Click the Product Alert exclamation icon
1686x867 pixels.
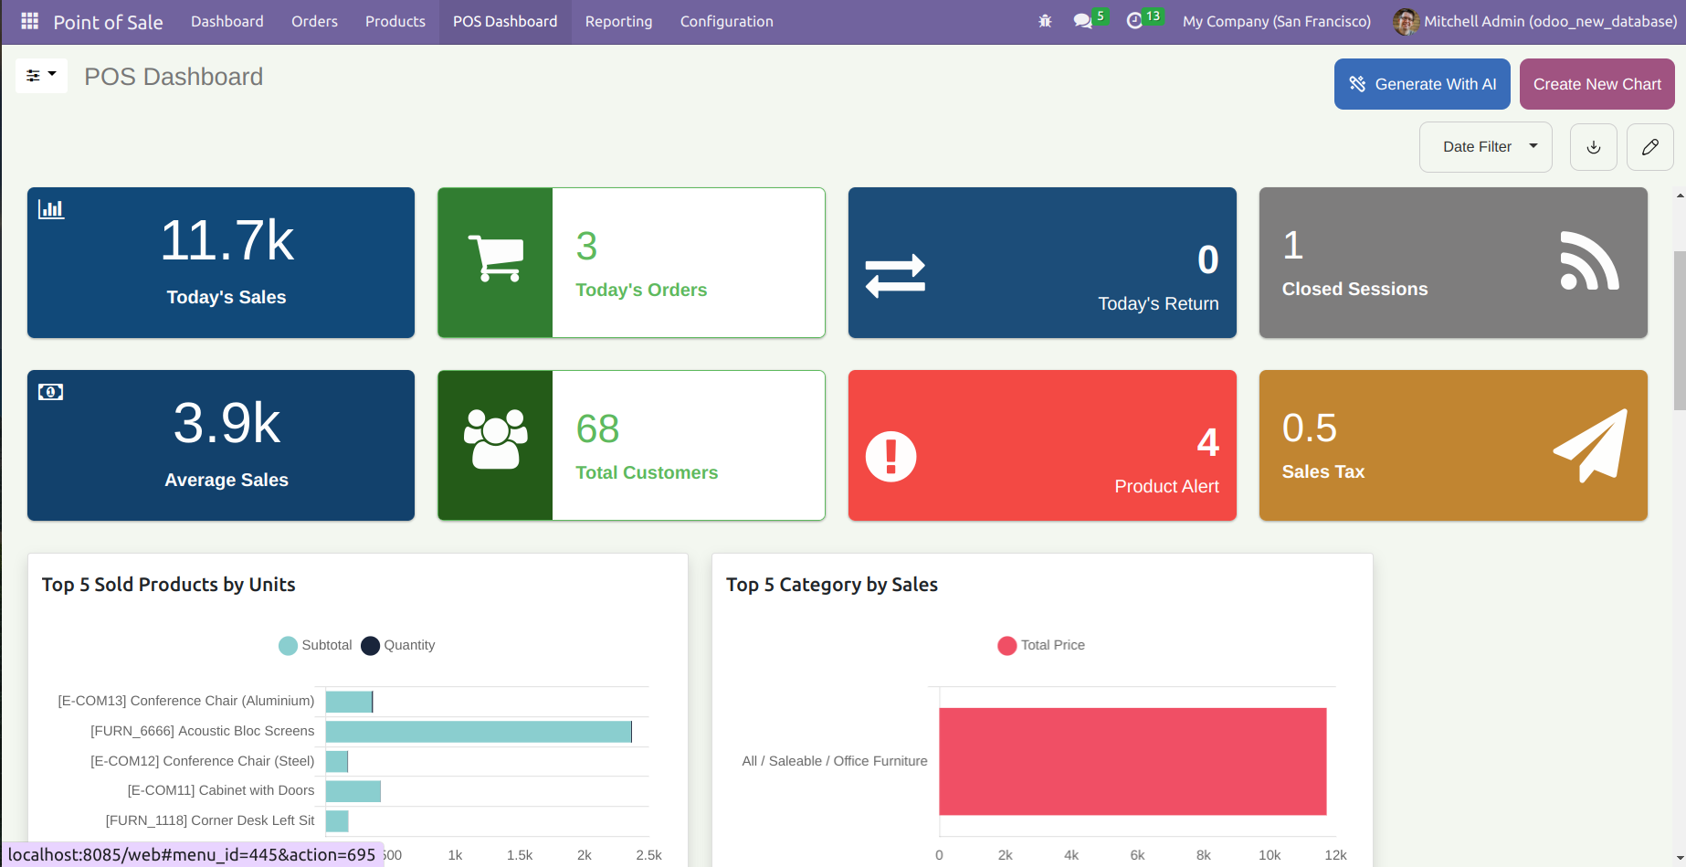890,456
